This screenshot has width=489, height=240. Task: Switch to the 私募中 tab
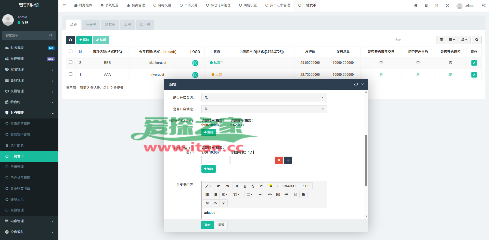point(91,24)
